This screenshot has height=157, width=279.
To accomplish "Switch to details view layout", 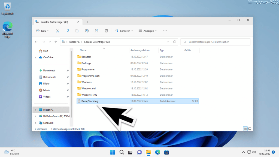I will [245, 129].
